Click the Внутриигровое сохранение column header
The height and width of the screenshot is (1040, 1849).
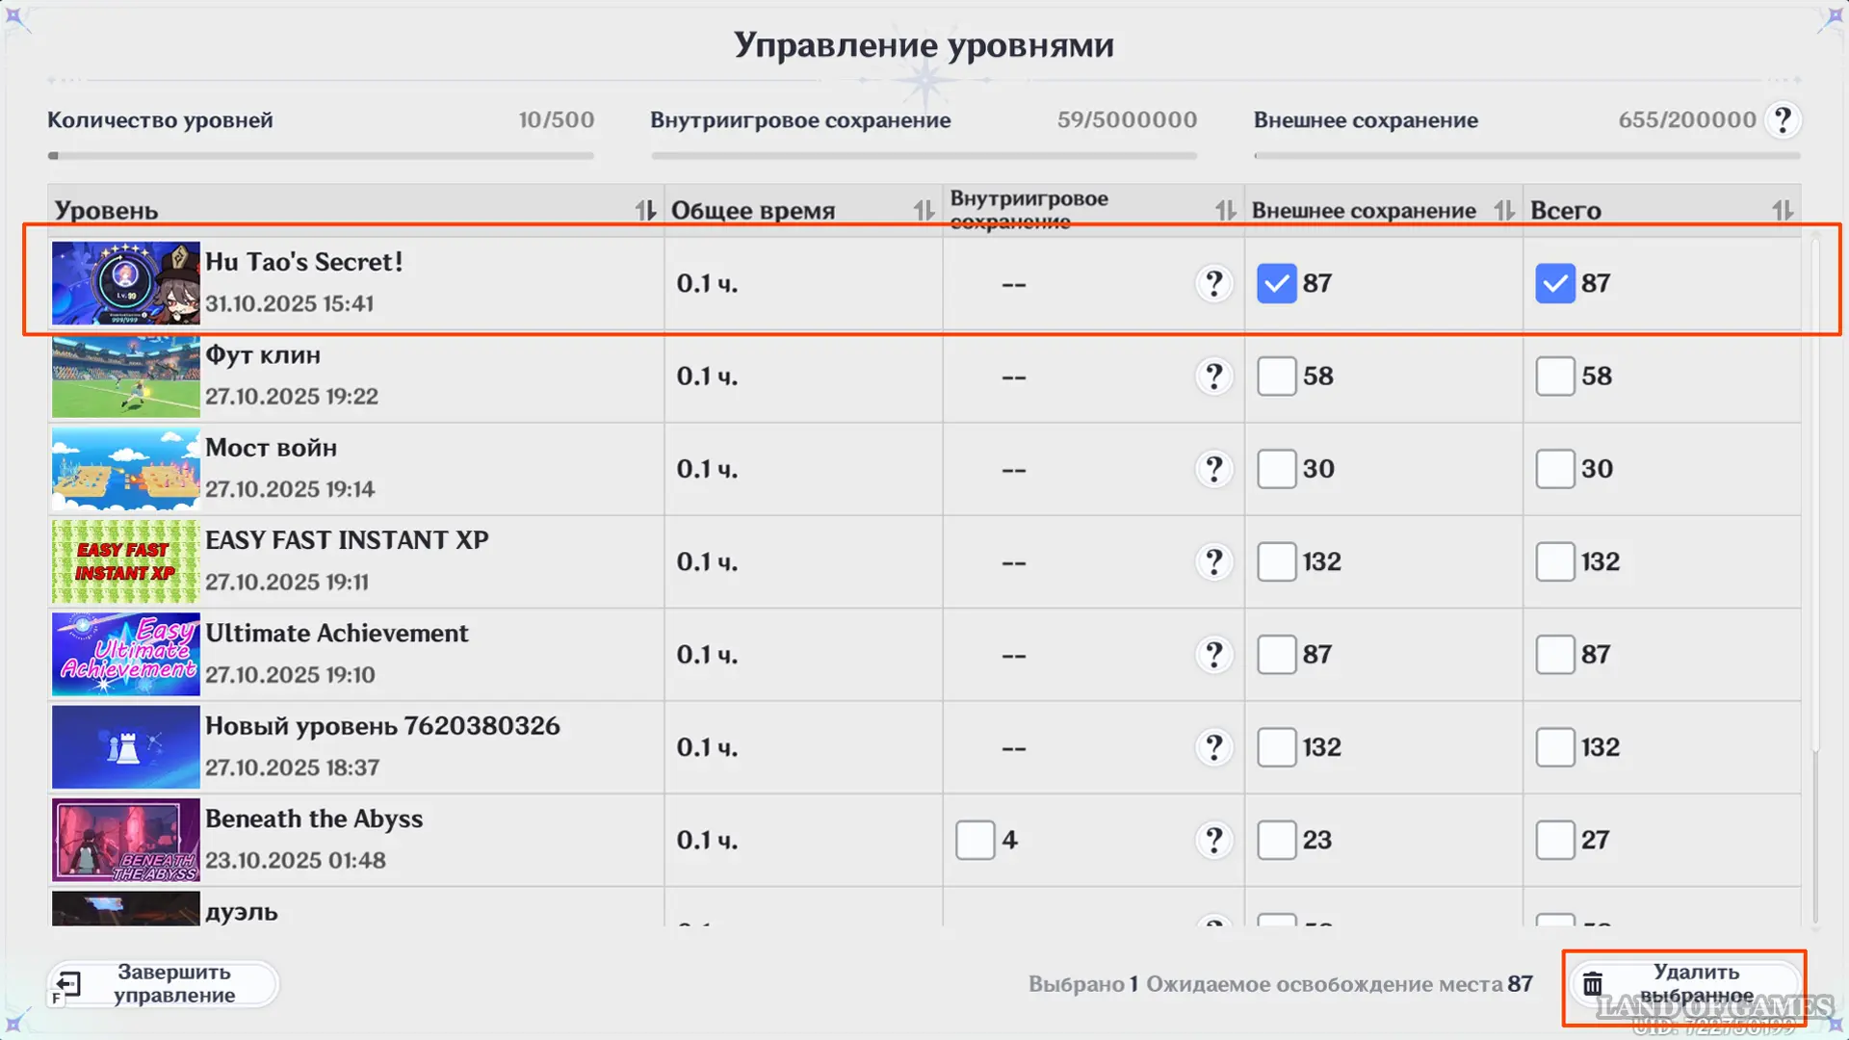[1029, 209]
